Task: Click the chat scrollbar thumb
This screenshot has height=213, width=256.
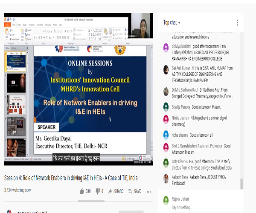Action: [242, 184]
